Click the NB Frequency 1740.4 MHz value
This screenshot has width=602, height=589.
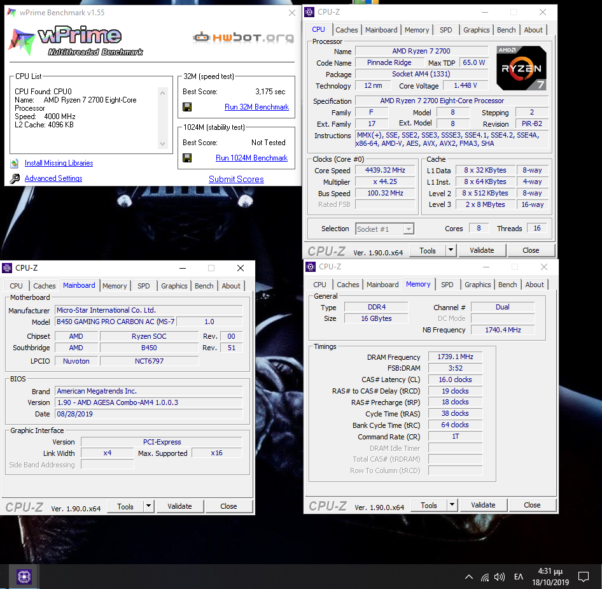503,330
